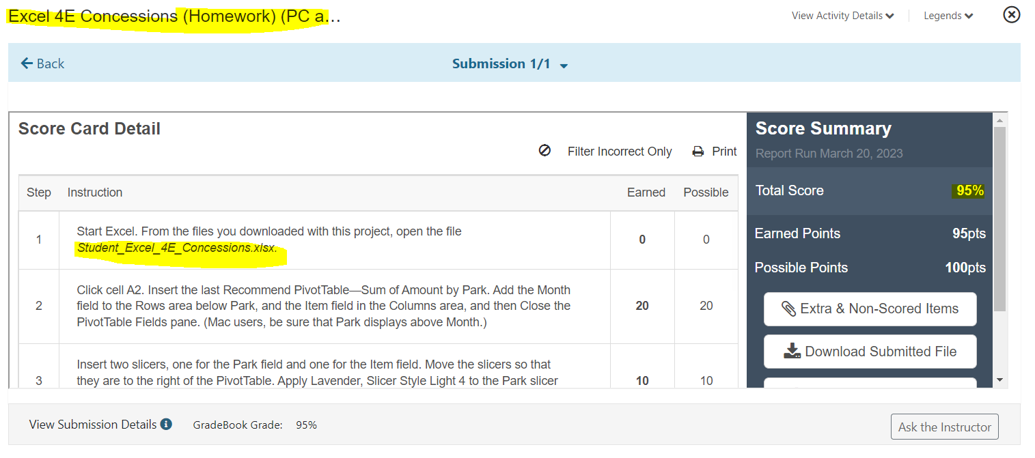Click the Possible Points 100pts value
1035x458 pixels.
coord(965,268)
